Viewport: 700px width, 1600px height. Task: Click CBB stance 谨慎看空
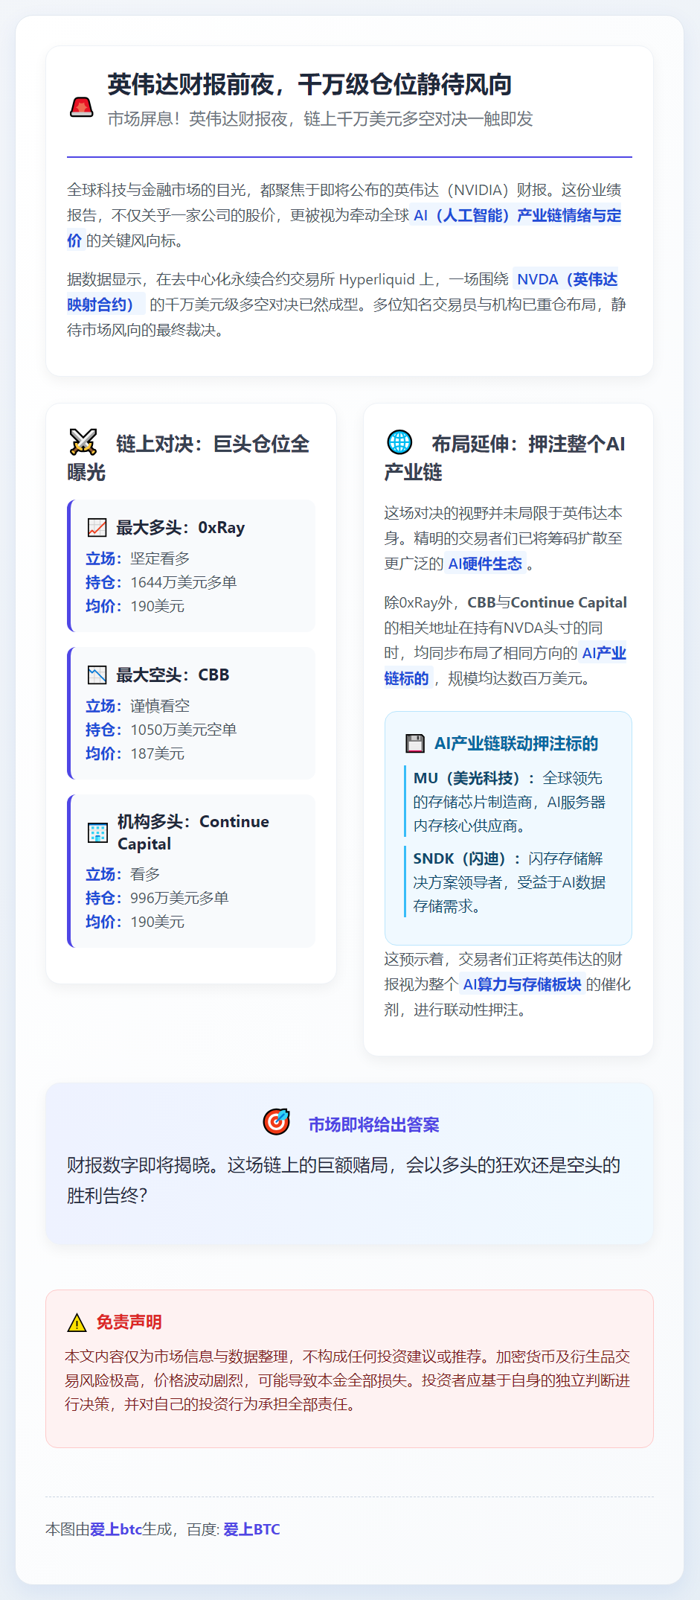click(160, 706)
